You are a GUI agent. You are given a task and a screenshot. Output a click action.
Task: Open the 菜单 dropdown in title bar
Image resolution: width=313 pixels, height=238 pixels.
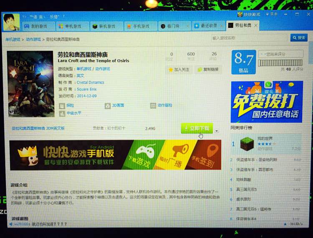(272, 14)
